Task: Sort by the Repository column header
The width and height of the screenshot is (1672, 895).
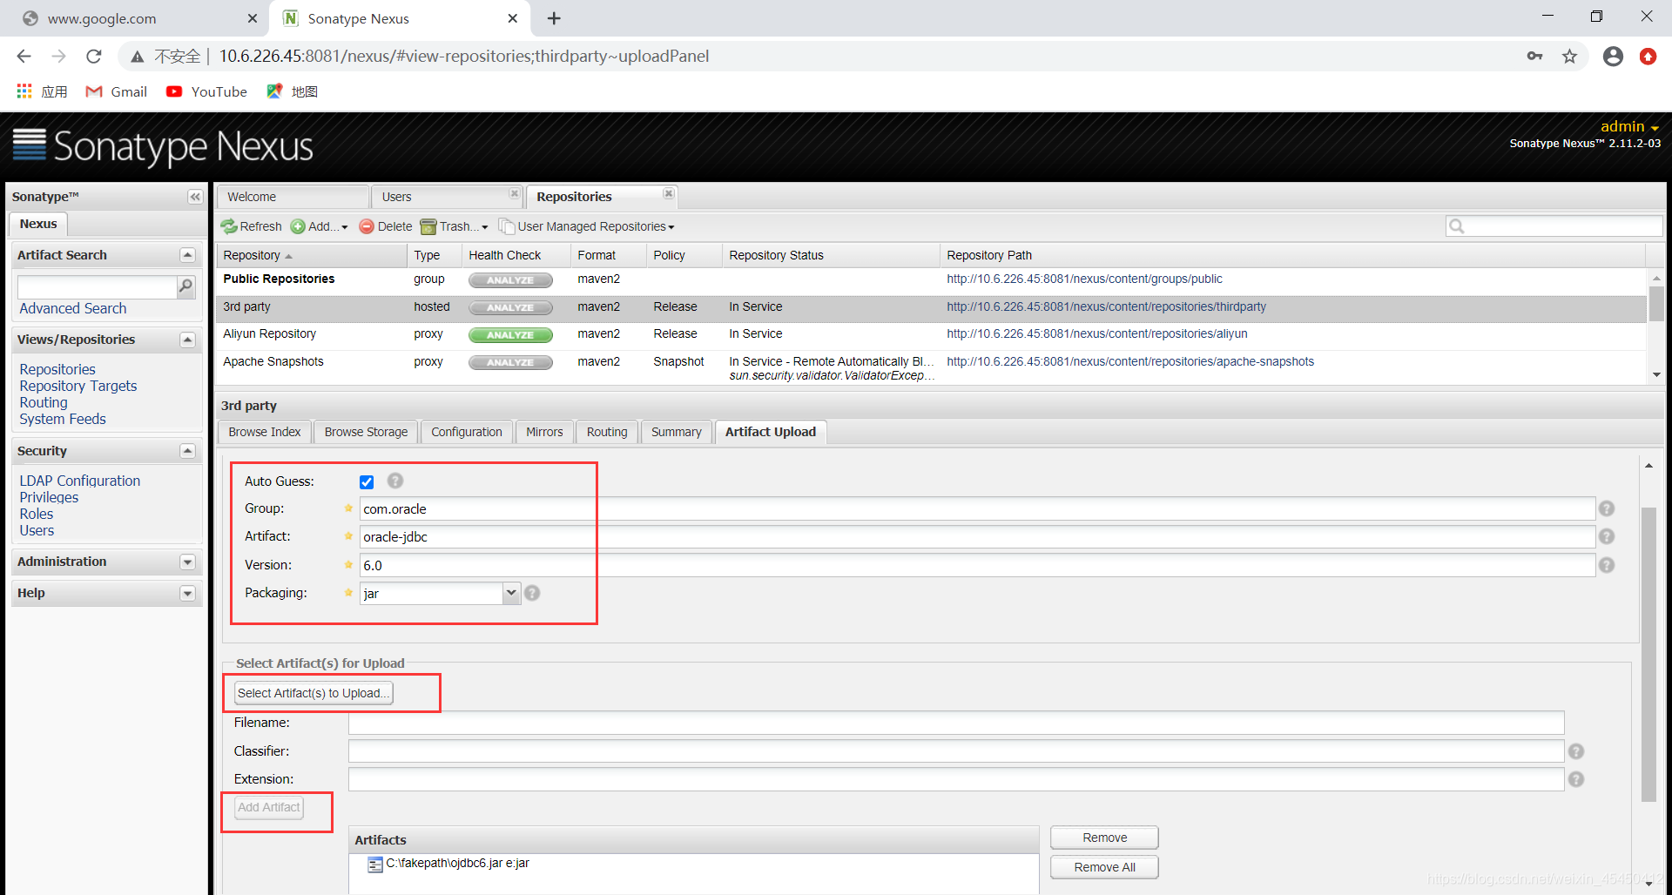Action: [311, 255]
